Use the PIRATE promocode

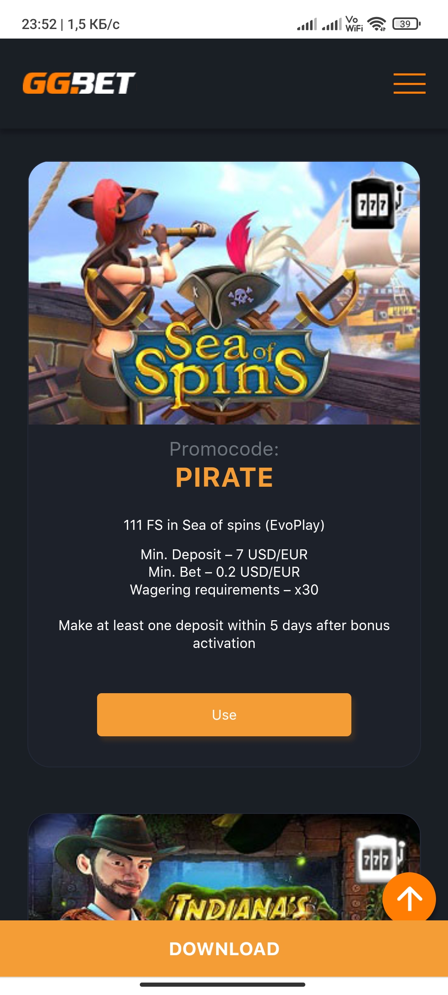coord(224,715)
